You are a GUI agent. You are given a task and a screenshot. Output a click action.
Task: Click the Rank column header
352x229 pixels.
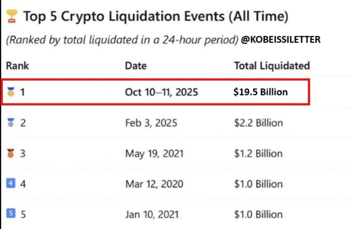[x=17, y=66]
